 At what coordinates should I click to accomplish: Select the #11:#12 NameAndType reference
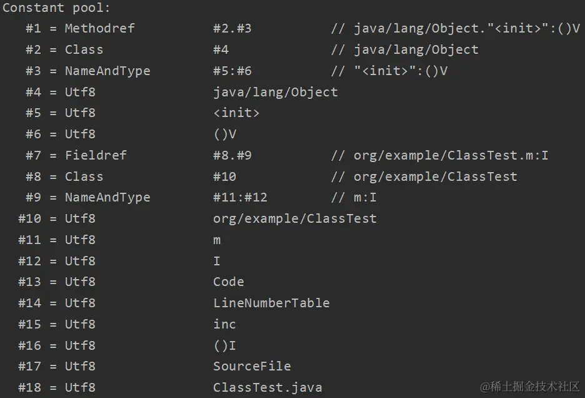click(x=240, y=197)
